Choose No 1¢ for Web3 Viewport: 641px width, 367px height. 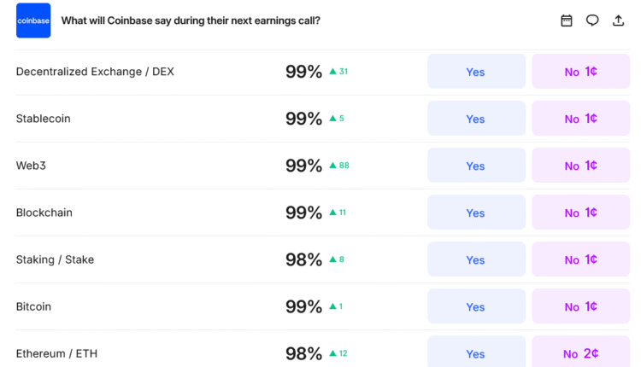tap(580, 166)
